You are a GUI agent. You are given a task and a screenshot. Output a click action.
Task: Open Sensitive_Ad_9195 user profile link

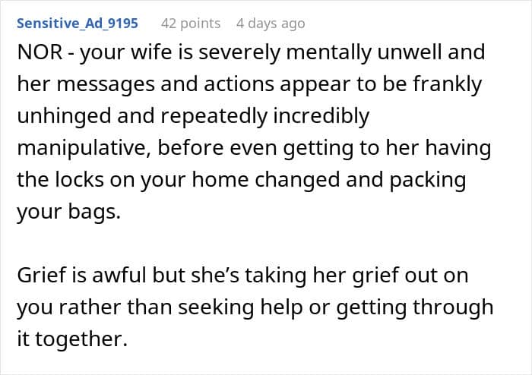point(78,24)
